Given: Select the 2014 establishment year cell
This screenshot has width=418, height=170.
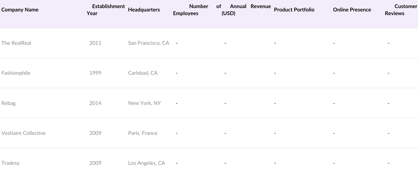Looking at the screenshot, I should (x=95, y=103).
